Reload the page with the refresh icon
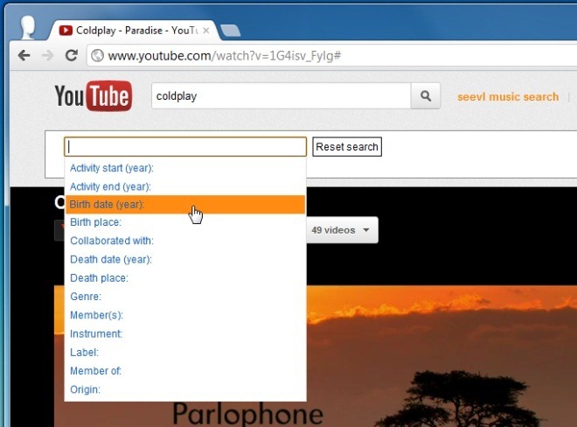The width and height of the screenshot is (577, 427). [x=72, y=56]
